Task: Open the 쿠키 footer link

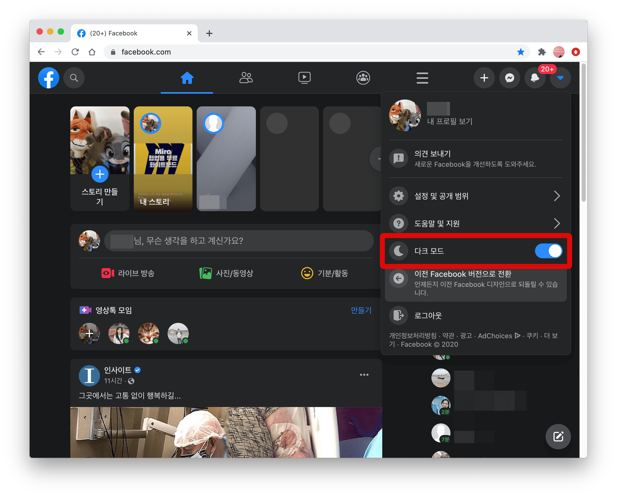Action: point(532,336)
